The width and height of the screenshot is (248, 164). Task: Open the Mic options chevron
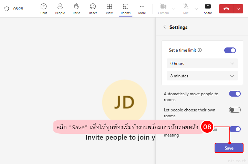pos(196,9)
